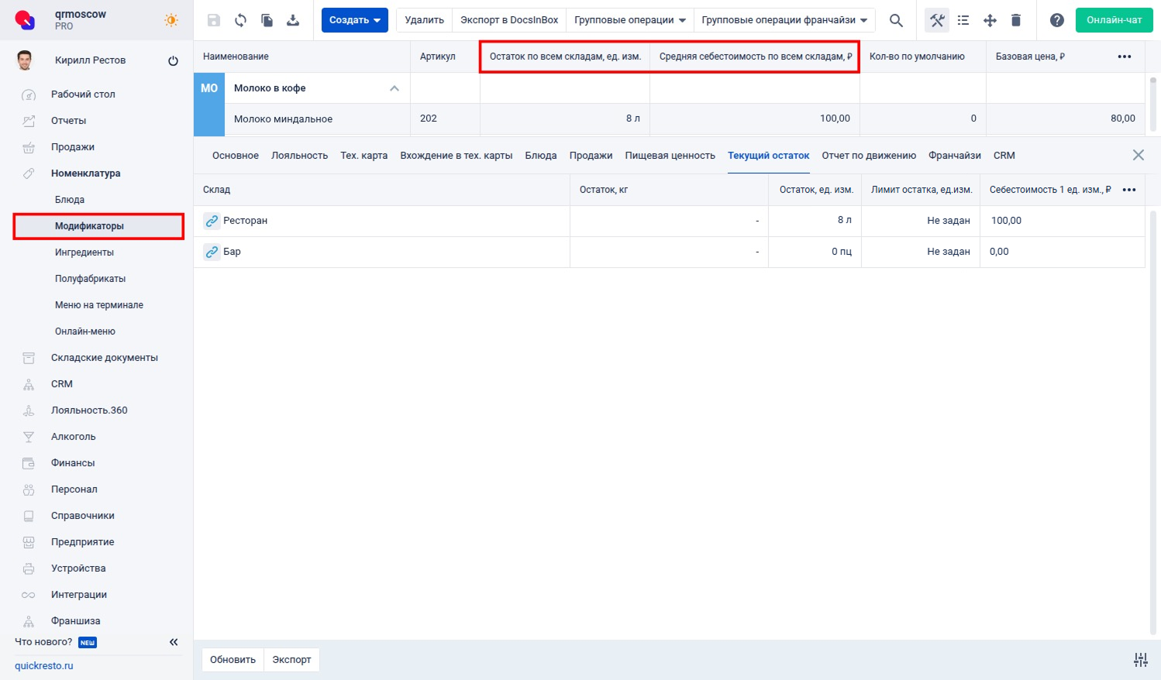Switch to the Тех. карта tab
The image size is (1161, 680).
(x=363, y=156)
